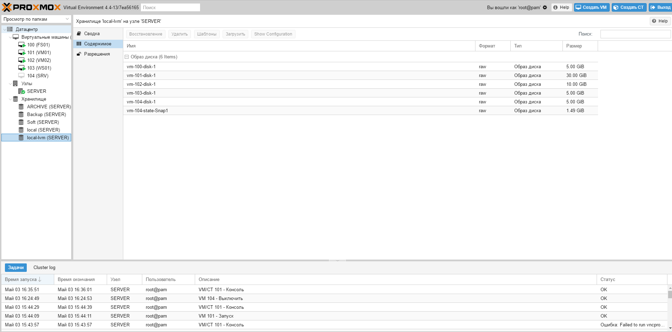
Task: Collapse the Датацентр tree node
Action: point(4,30)
